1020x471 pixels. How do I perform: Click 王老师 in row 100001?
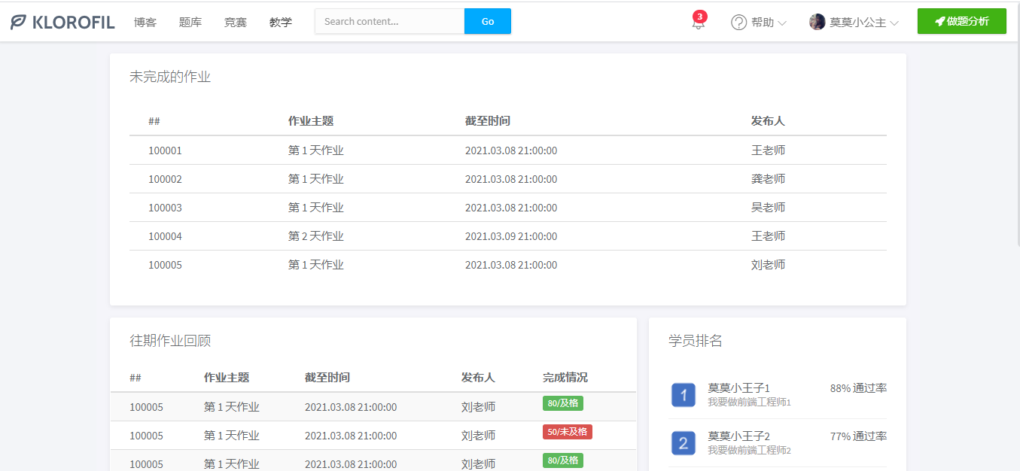pos(768,150)
